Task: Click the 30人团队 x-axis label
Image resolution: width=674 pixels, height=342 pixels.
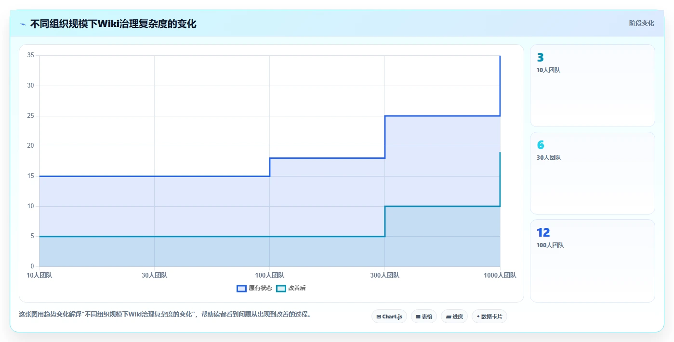Action: (x=155, y=276)
